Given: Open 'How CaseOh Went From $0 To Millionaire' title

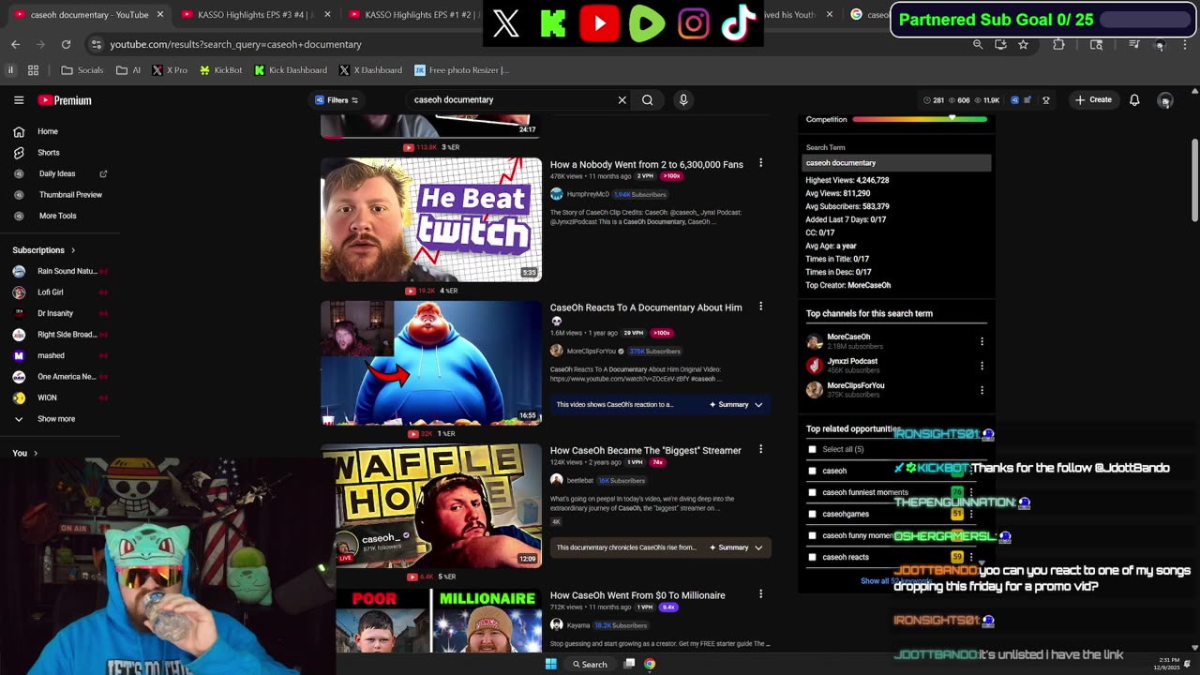Looking at the screenshot, I should click(x=637, y=595).
